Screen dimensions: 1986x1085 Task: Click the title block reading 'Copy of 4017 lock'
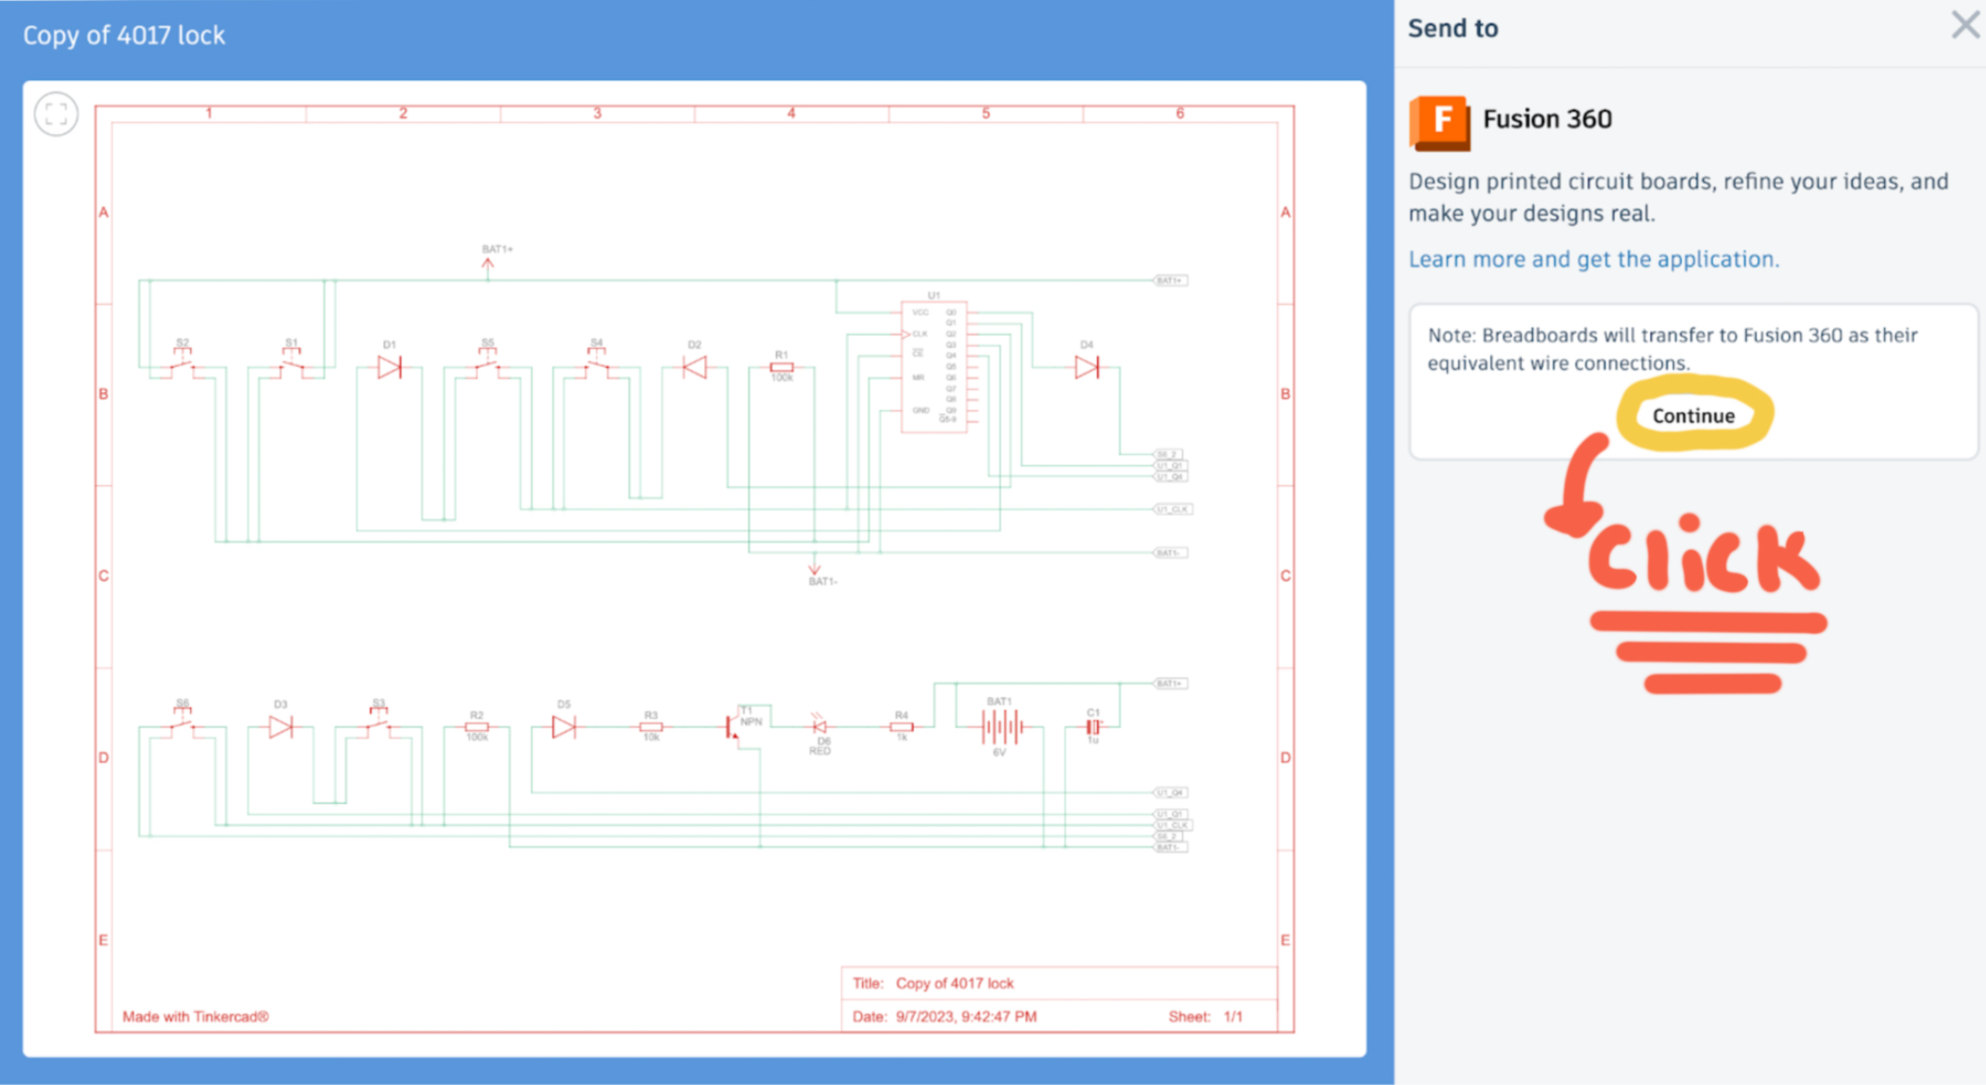pyautogui.click(x=955, y=982)
